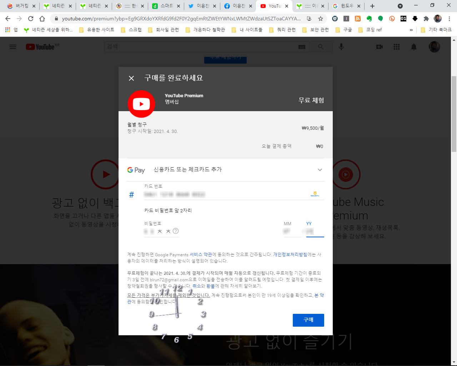
Task: Open YouTube apps grid icon
Action: click(397, 47)
